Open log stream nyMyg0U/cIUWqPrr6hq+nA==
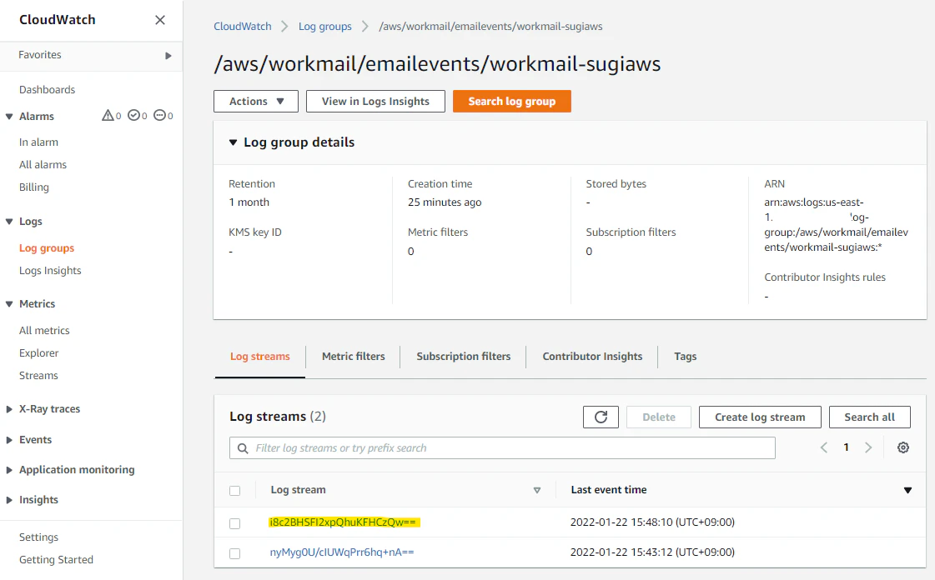935x580 pixels. [342, 552]
